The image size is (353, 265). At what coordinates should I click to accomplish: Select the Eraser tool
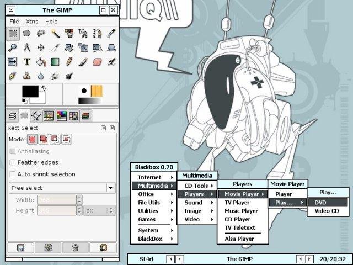[97, 62]
